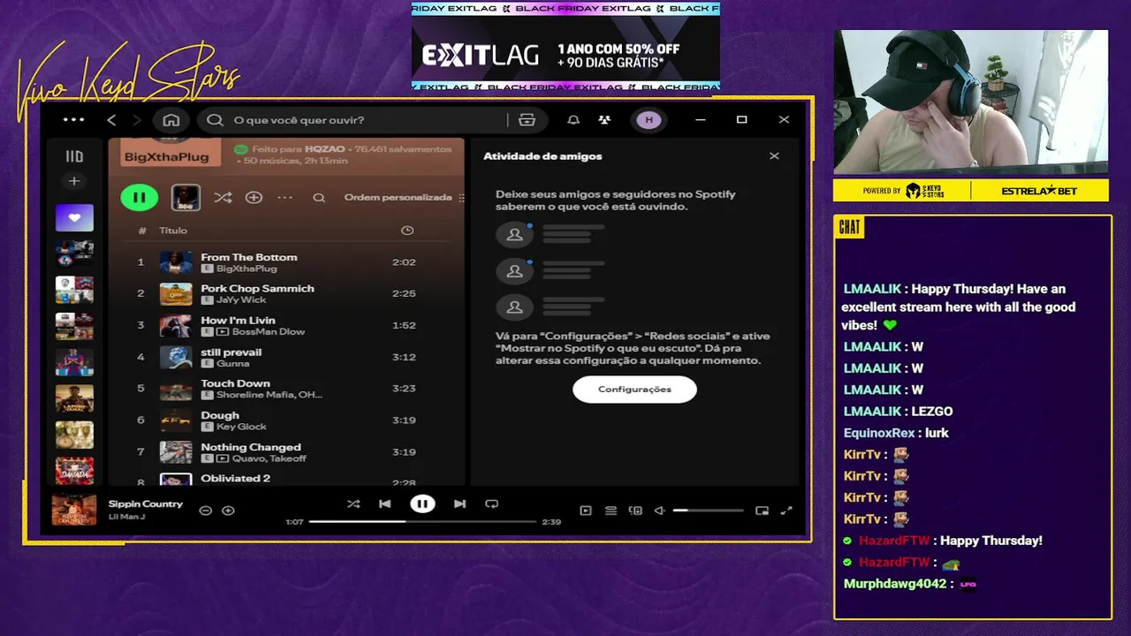Open the Spotify three-dots app menu

click(x=74, y=120)
